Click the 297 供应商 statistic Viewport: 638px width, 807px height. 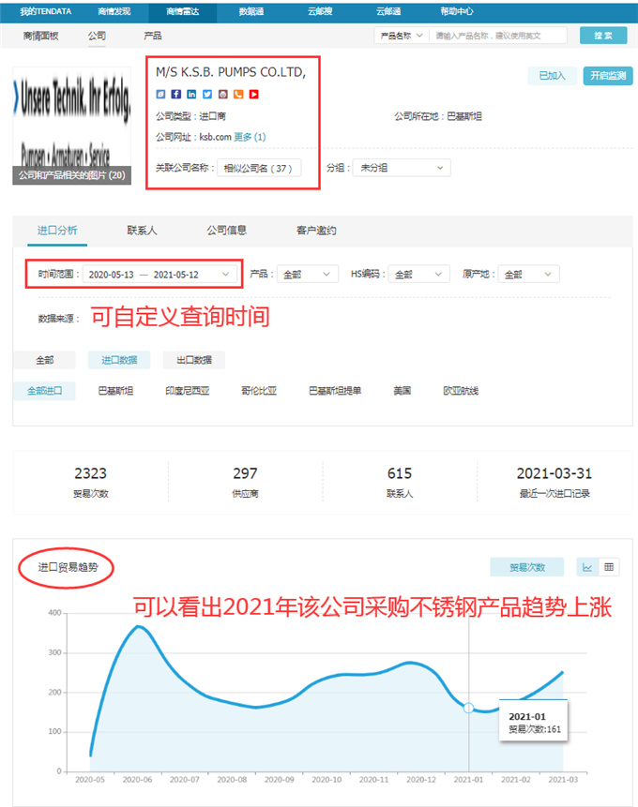coord(245,482)
